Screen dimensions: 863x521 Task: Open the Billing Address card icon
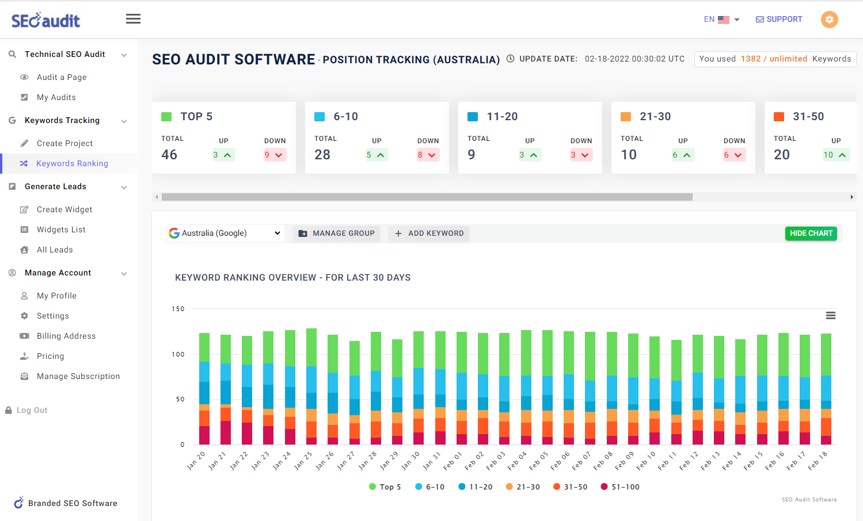click(x=24, y=335)
